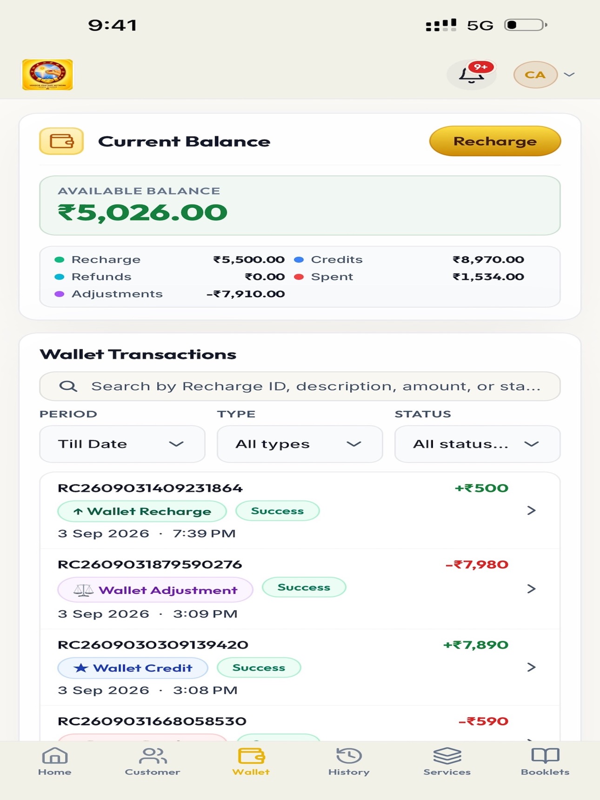Open the Till Date period dropdown
The image size is (600, 800).
(122, 444)
